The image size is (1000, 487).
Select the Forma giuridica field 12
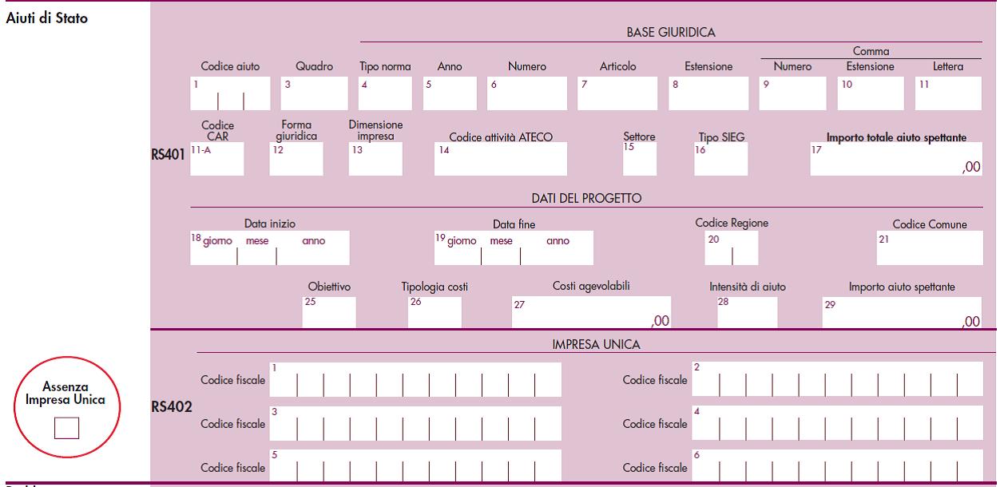tap(296, 159)
